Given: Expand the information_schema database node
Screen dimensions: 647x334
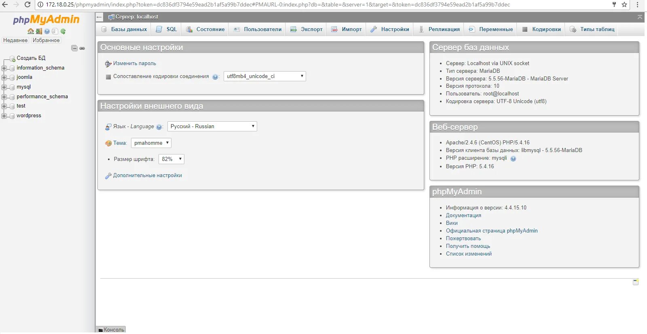Looking at the screenshot, I should [4, 68].
